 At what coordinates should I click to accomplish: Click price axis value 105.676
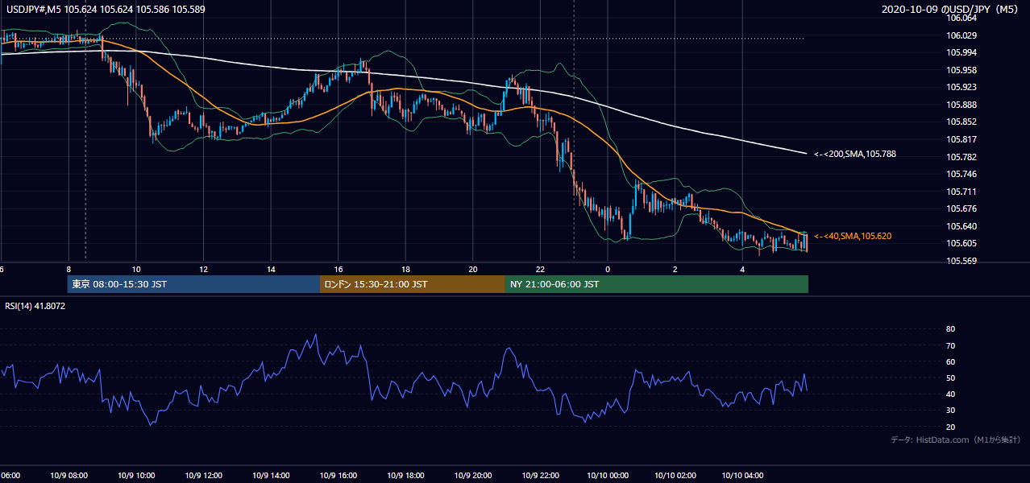pyautogui.click(x=961, y=208)
